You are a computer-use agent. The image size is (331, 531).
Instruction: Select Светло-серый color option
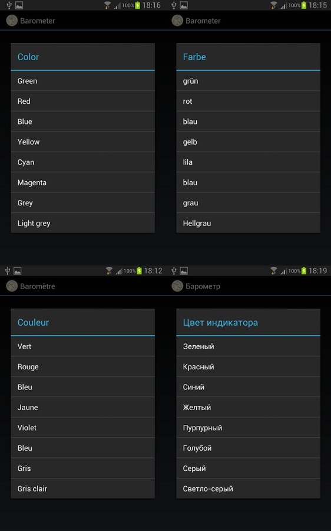click(248, 489)
